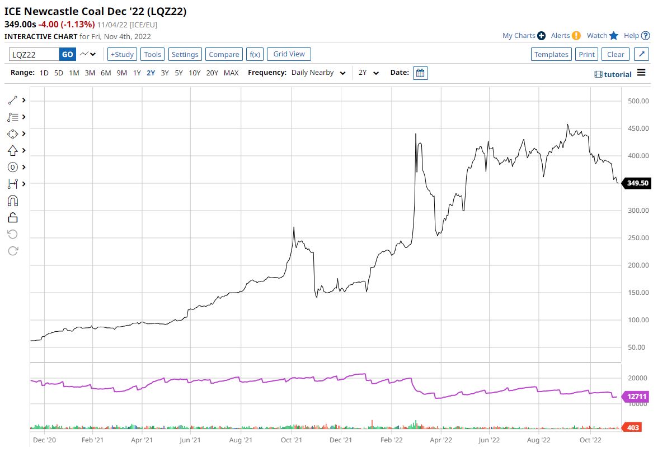Click the 349.50 price label marker
Viewport: 667px width, 458px height.
tap(637, 183)
